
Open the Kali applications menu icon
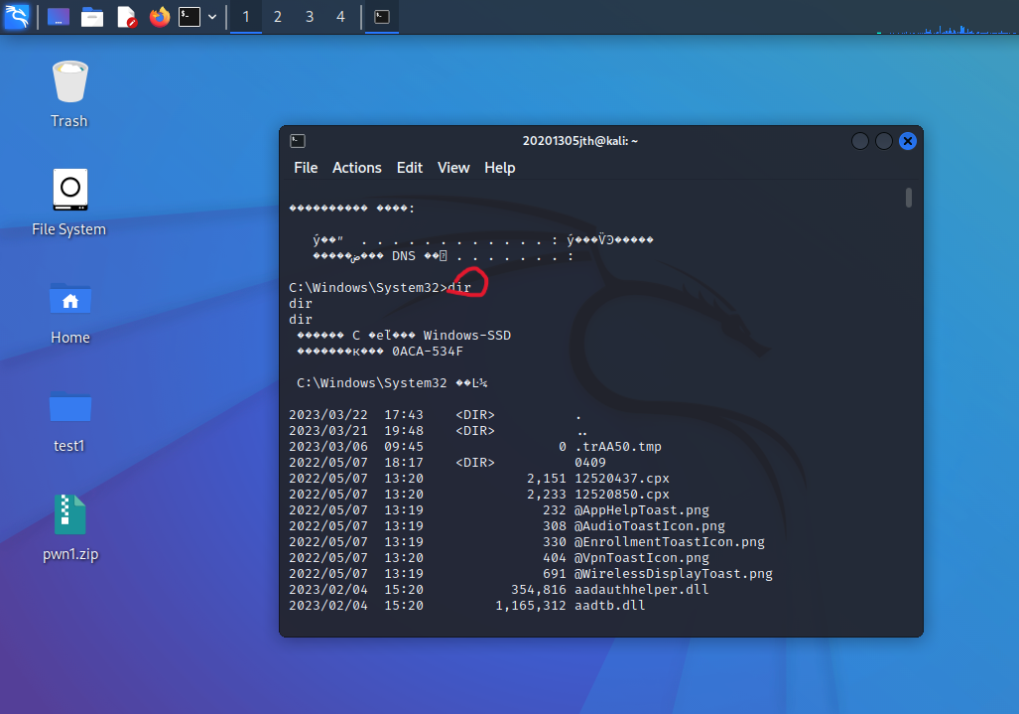click(17, 16)
